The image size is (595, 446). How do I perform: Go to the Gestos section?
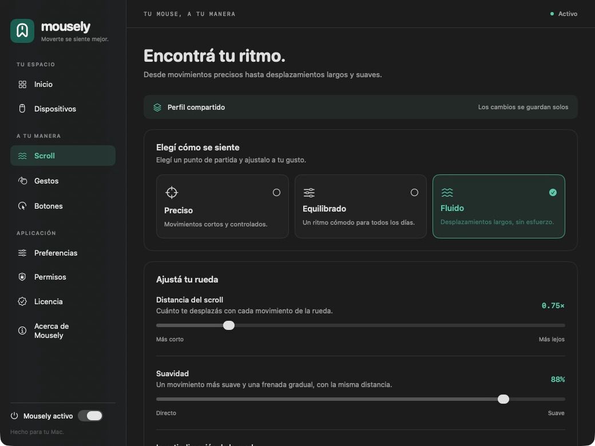[x=63, y=181]
